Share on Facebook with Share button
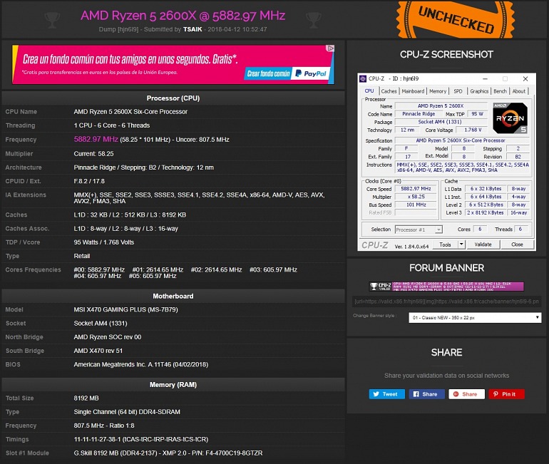 click(x=427, y=394)
